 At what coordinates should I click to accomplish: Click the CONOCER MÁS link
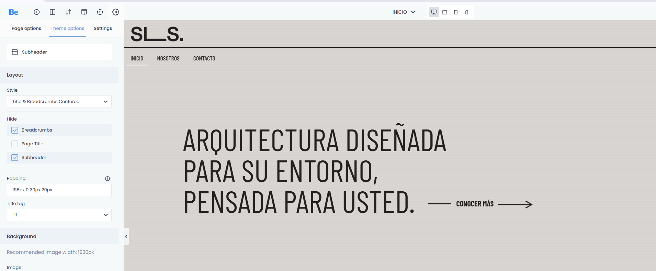pyautogui.click(x=475, y=204)
